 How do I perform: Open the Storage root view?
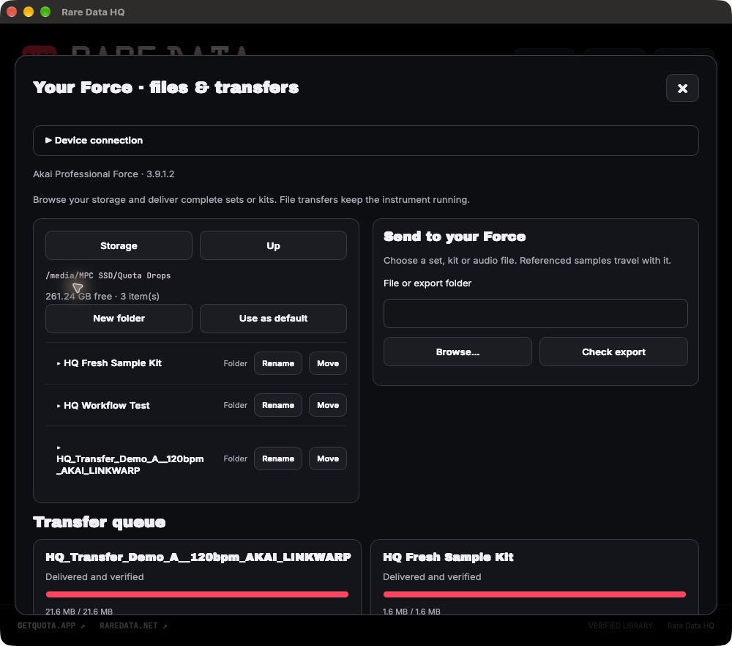(119, 245)
